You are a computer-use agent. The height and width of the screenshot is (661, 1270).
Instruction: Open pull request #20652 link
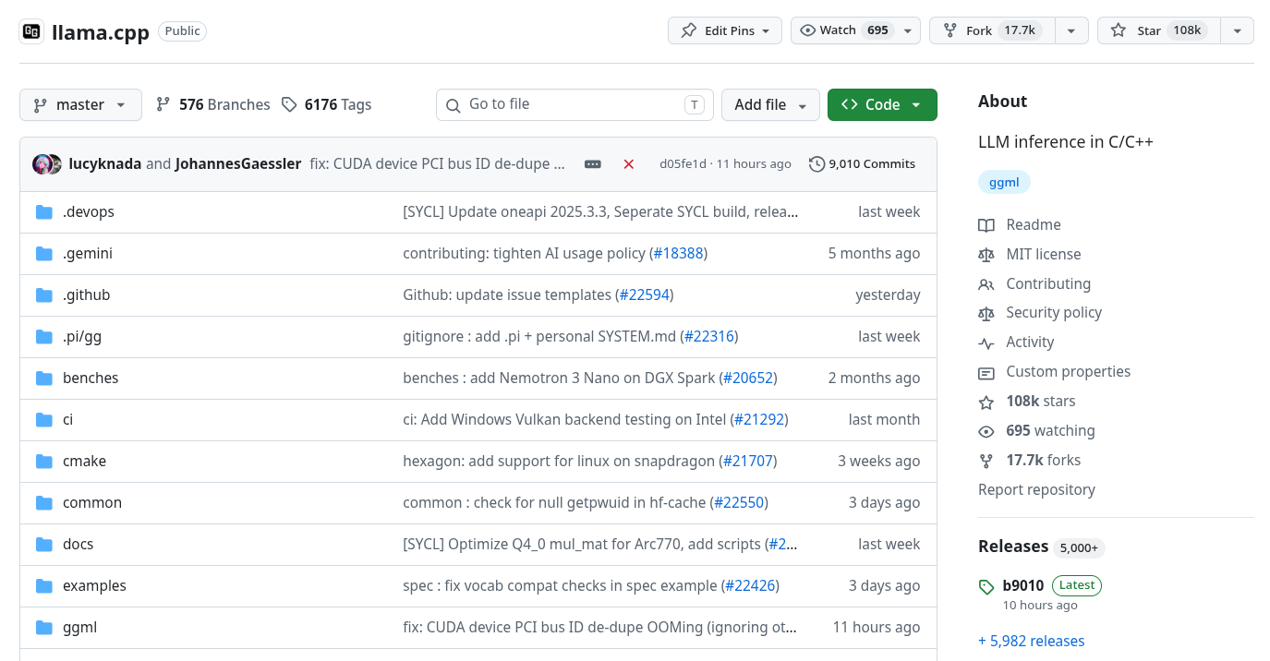click(x=747, y=379)
